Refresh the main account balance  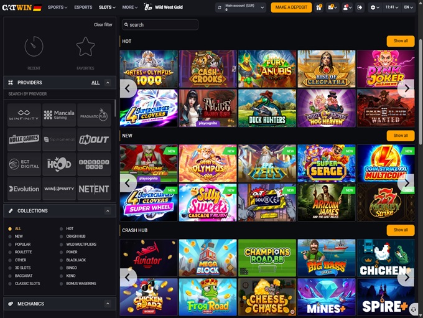coord(220,7)
